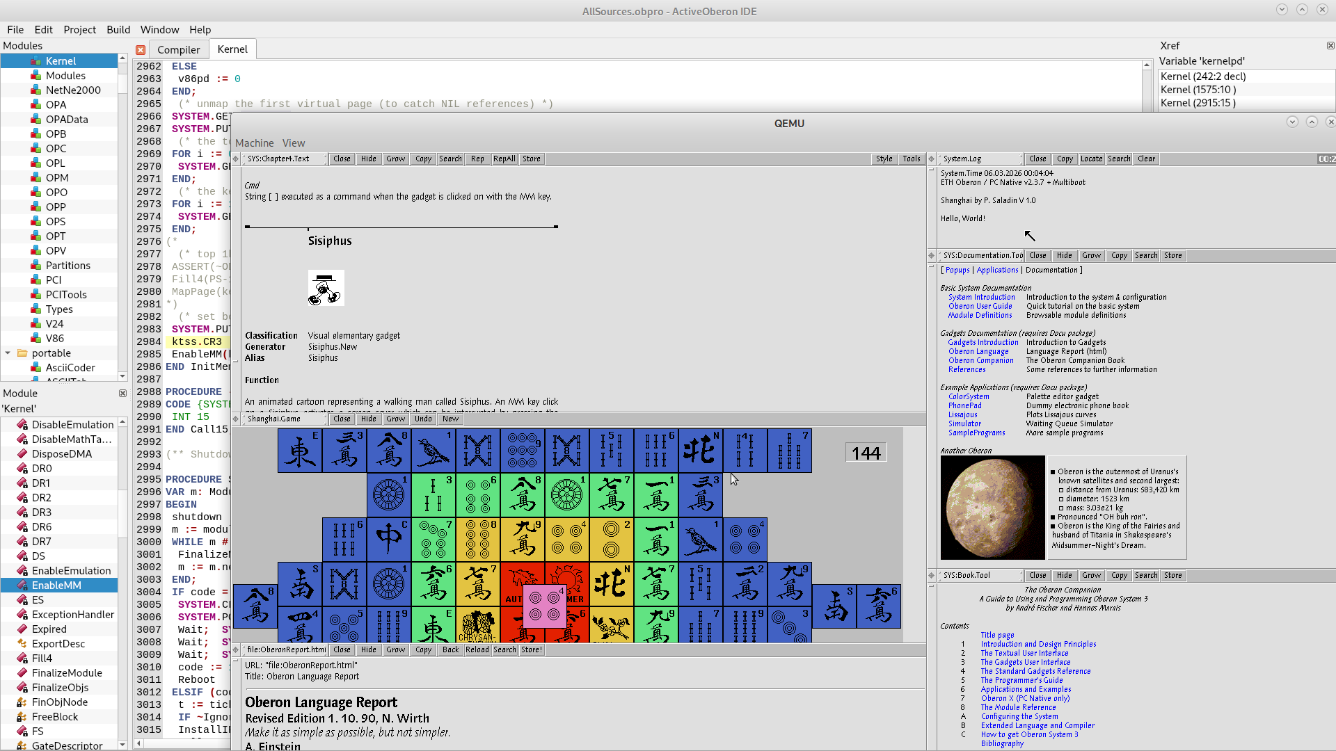
Task: Switch to the Compiler tab
Action: click(179, 49)
